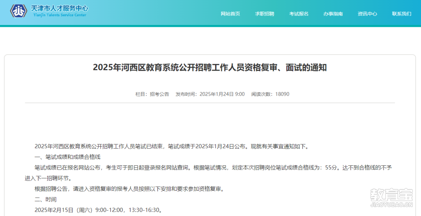
Task: Click the 发布时间：2025年1月24日 9:00 text
Action: pyautogui.click(x=210, y=94)
